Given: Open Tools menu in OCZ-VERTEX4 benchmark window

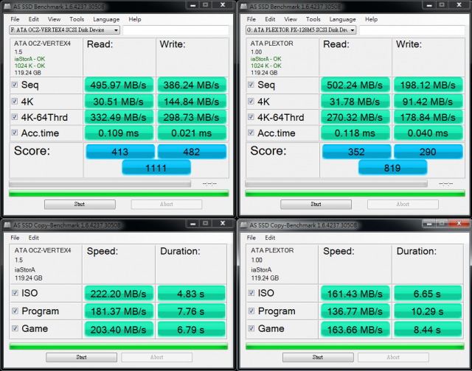Looking at the screenshot, I should pos(77,19).
